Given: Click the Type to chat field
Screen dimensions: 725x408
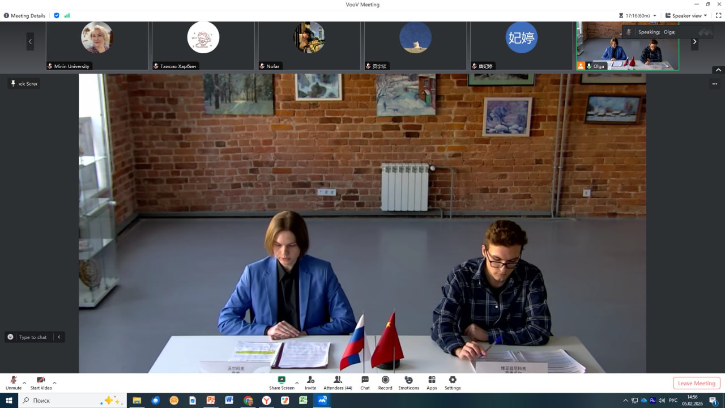Looking at the screenshot, I should point(33,337).
